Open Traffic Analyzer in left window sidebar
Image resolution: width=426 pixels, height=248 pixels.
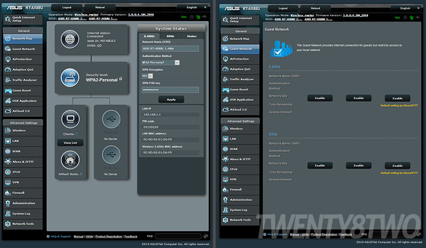pos(23,80)
